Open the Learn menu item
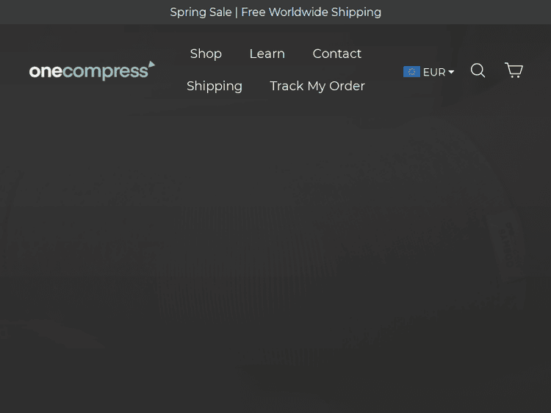 pos(267,54)
